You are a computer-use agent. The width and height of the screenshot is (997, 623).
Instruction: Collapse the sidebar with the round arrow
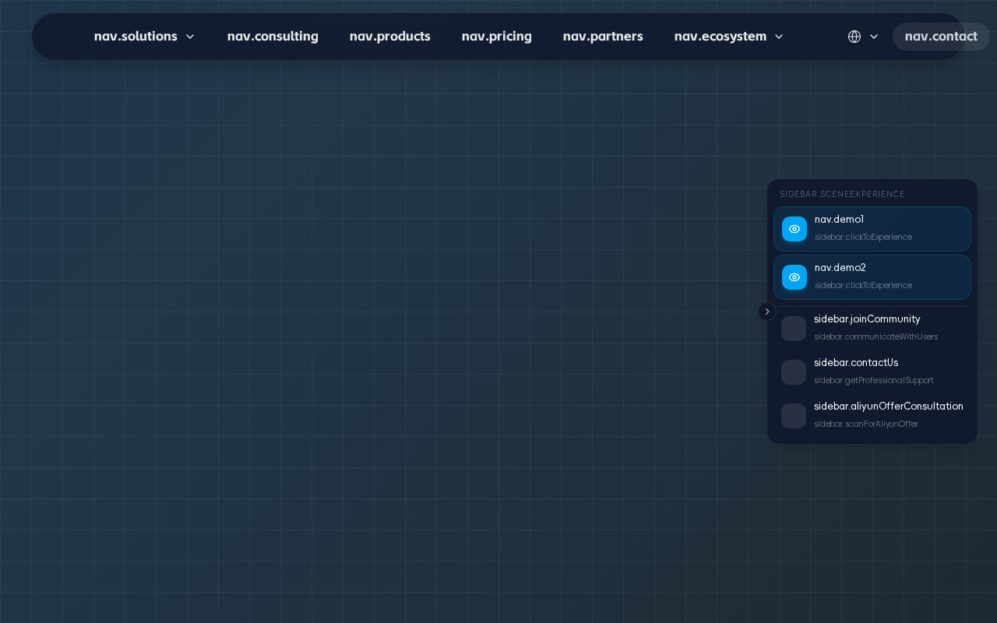click(x=767, y=311)
